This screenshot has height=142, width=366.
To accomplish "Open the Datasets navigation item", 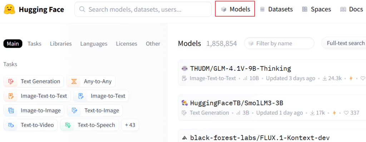I will click(276, 9).
